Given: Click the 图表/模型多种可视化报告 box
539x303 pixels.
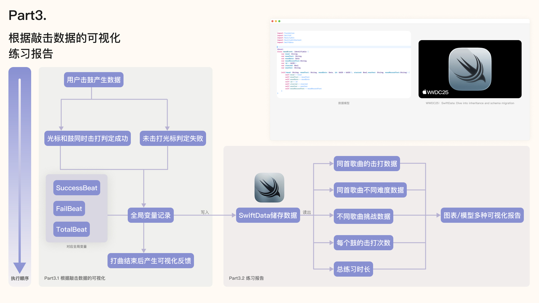Looking at the screenshot, I should (482, 215).
